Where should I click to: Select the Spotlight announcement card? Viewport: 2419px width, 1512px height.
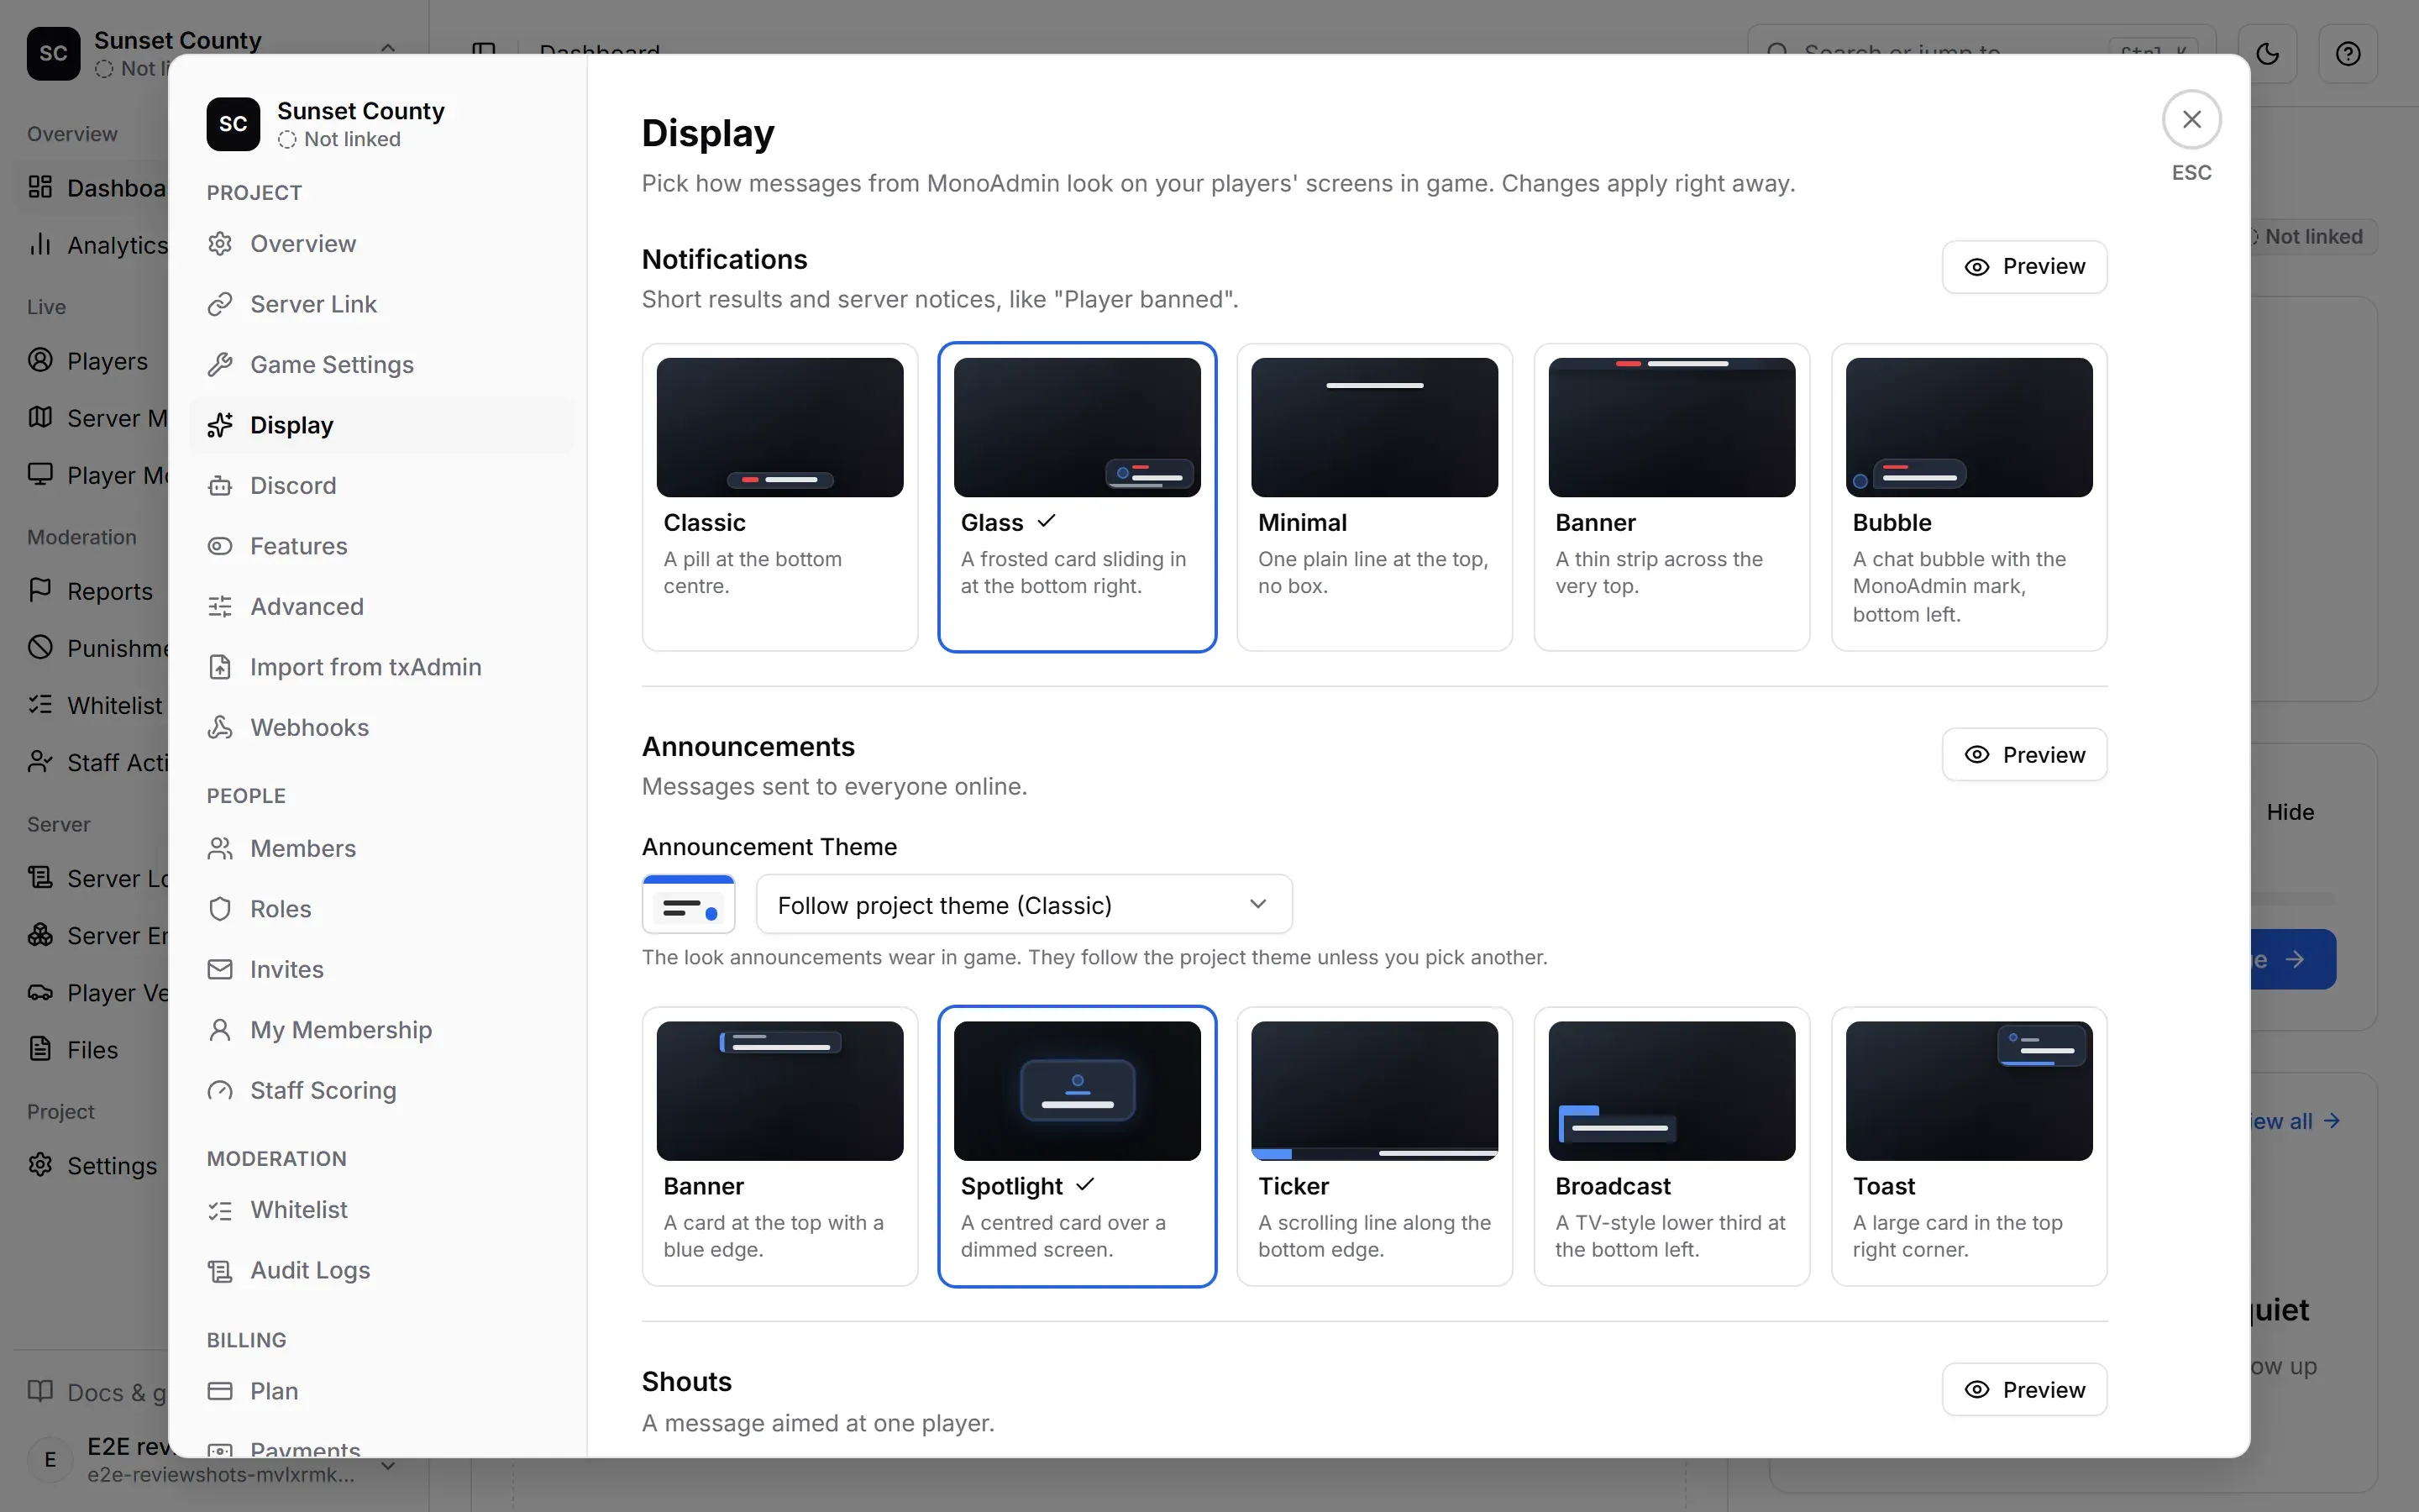point(1077,1146)
